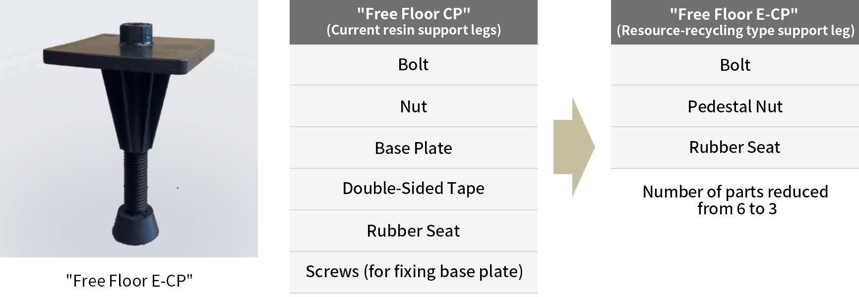Select the Base Plate row
Image resolution: width=859 pixels, height=297 pixels.
(x=414, y=148)
